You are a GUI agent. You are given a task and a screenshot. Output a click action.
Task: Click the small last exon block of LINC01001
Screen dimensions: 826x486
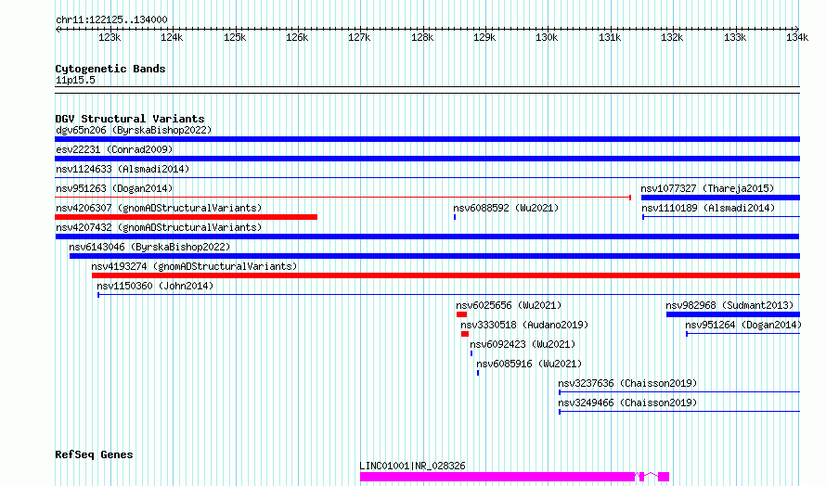point(664,477)
